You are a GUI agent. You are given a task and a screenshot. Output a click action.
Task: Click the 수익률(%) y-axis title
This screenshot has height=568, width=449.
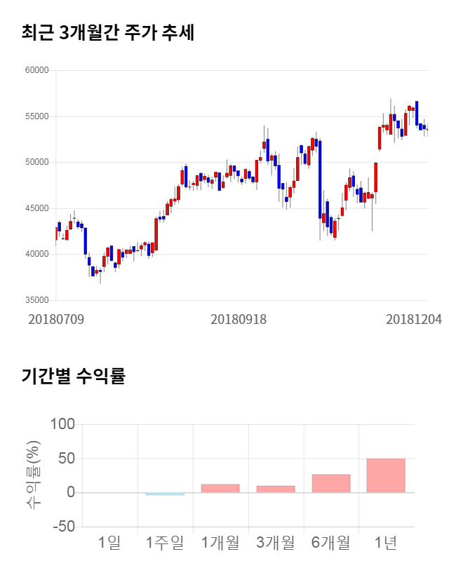33,475
